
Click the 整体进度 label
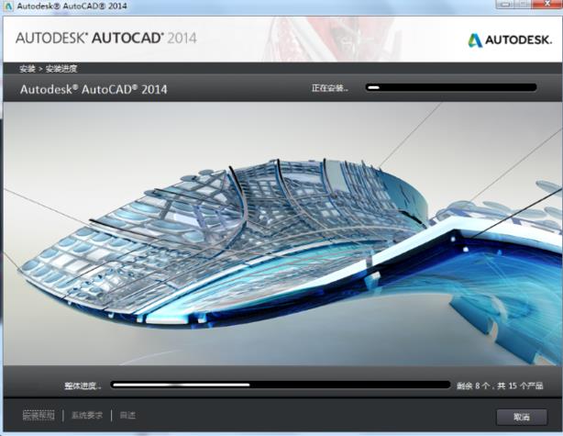(x=83, y=386)
